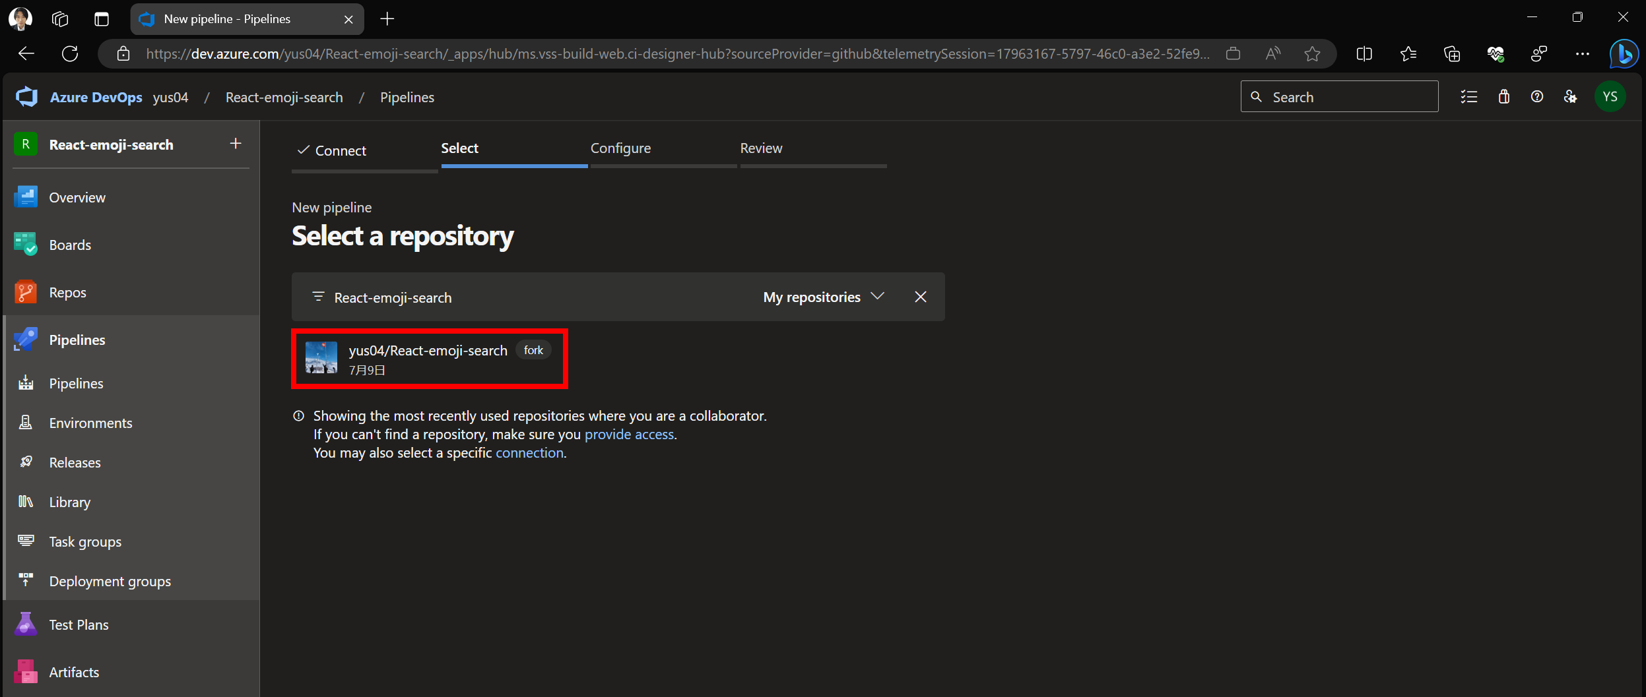Click the Azure DevOps Search box

[x=1339, y=97]
